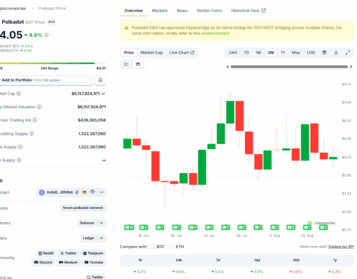Search on Twitter button
Image resolution: width=357 pixels, height=279 pixels.
coord(95,277)
